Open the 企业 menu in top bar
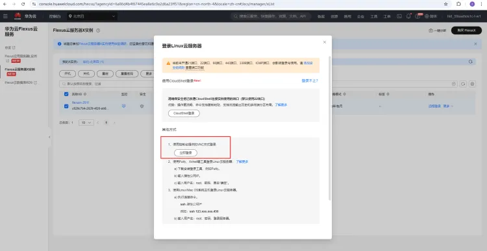The width and height of the screenshot is (487, 251). pyautogui.click(x=360, y=16)
